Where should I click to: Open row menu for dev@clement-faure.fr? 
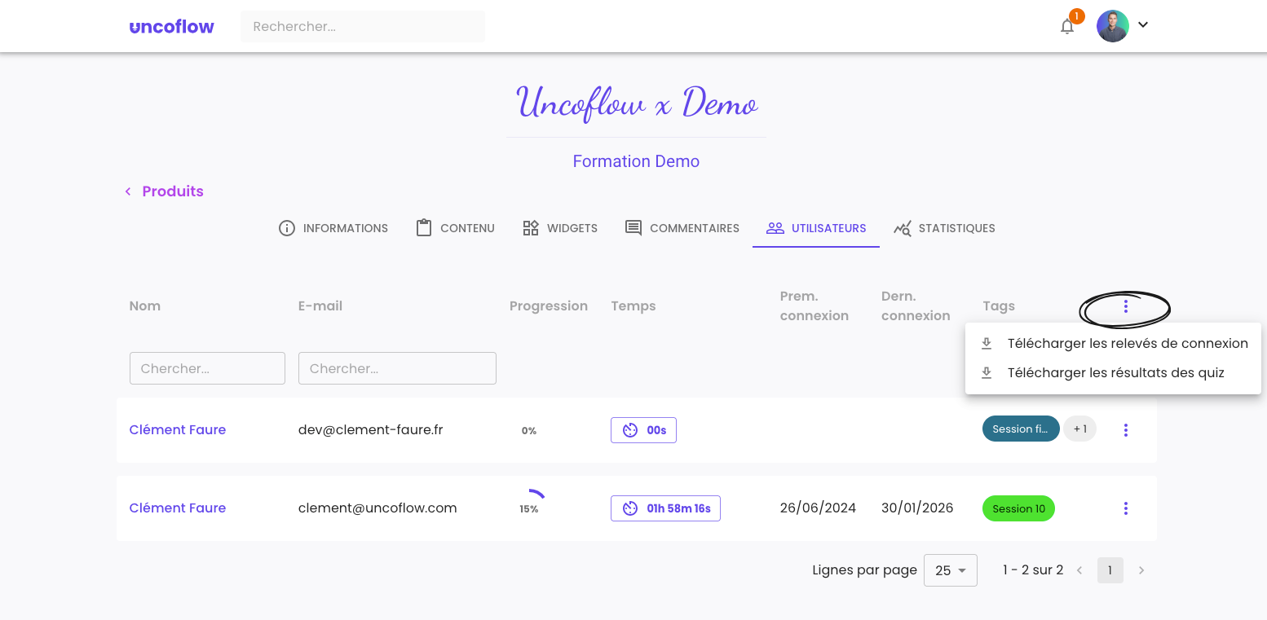point(1125,430)
